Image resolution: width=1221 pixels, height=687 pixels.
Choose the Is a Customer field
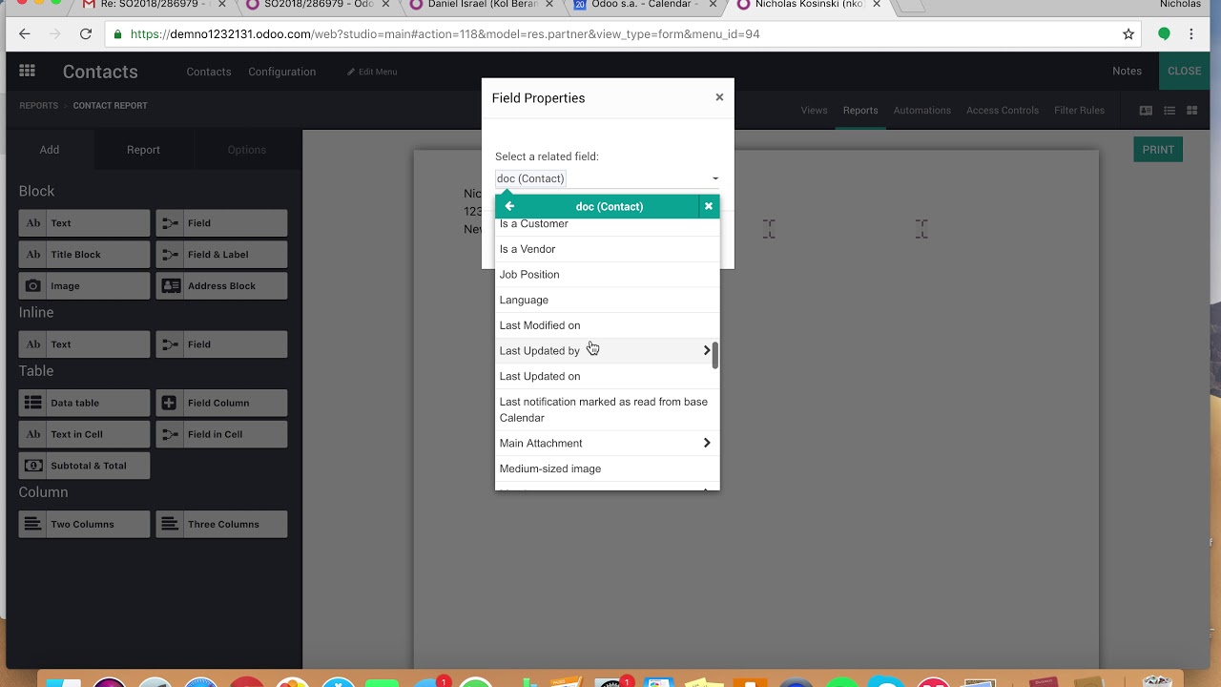tap(607, 225)
